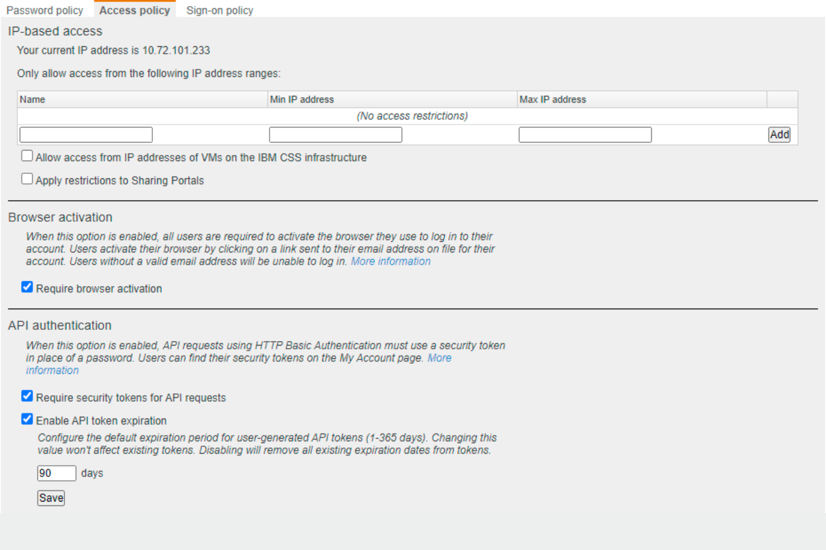Focus the Max IP address input
Image resolution: width=826 pixels, height=550 pixels.
(585, 134)
